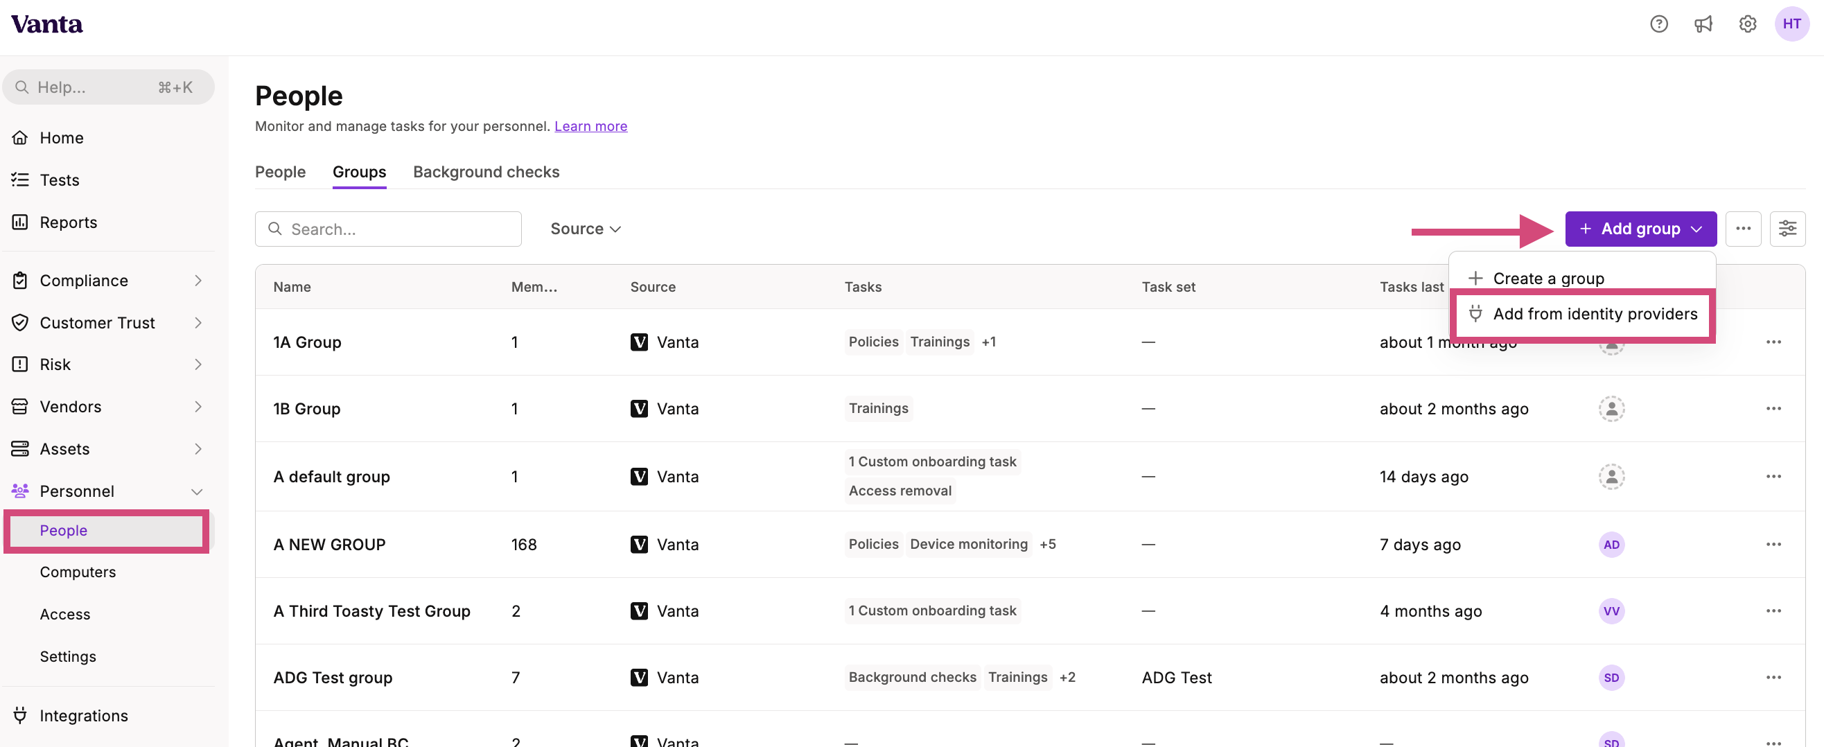
Task: Collapse the Personnel sidebar section
Action: click(x=107, y=491)
